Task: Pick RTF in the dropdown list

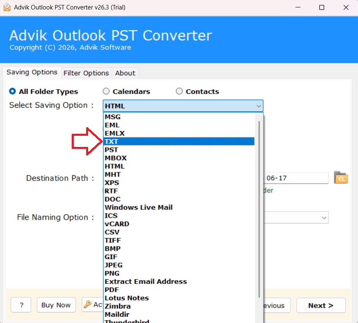Action: (x=179, y=191)
